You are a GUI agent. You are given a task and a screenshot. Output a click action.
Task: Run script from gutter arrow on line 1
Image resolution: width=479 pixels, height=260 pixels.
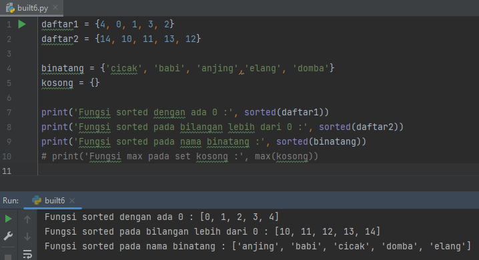click(22, 24)
